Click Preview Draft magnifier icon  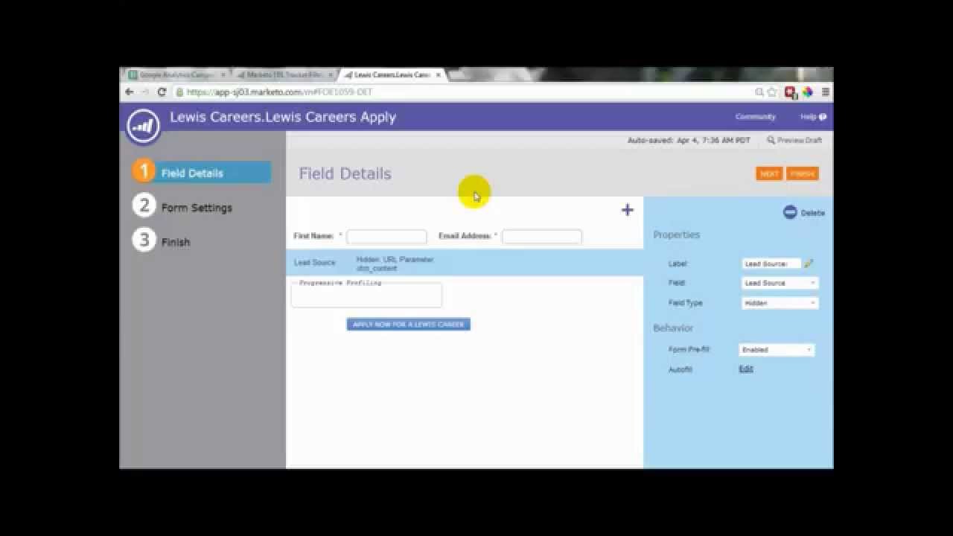point(771,140)
